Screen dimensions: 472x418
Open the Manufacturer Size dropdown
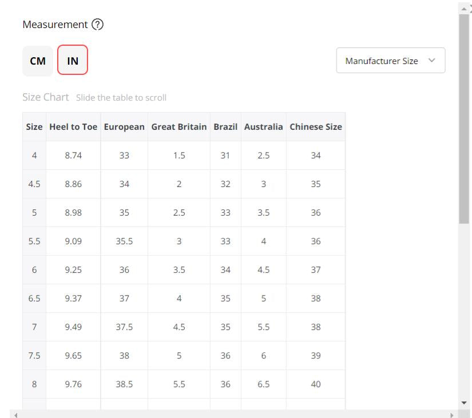(x=390, y=61)
